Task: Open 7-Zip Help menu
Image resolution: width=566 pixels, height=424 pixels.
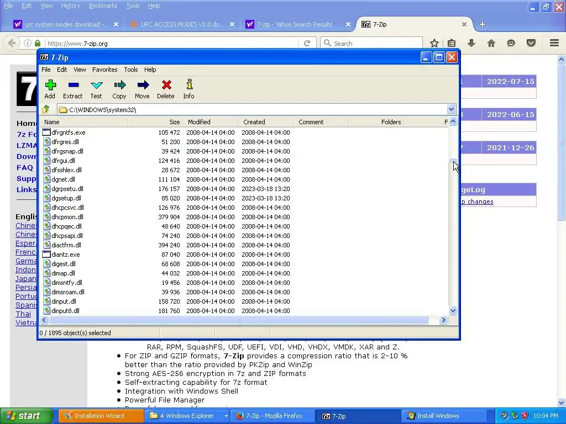Action: point(150,70)
